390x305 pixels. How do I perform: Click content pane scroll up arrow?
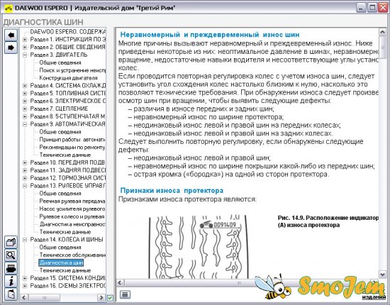382,32
